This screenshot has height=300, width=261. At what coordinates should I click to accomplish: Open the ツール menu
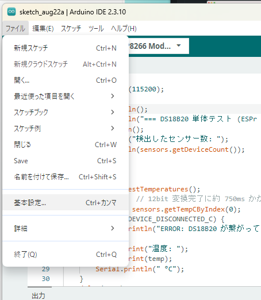pos(96,28)
